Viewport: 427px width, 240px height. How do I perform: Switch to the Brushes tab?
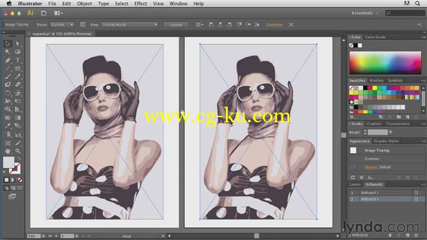click(377, 81)
